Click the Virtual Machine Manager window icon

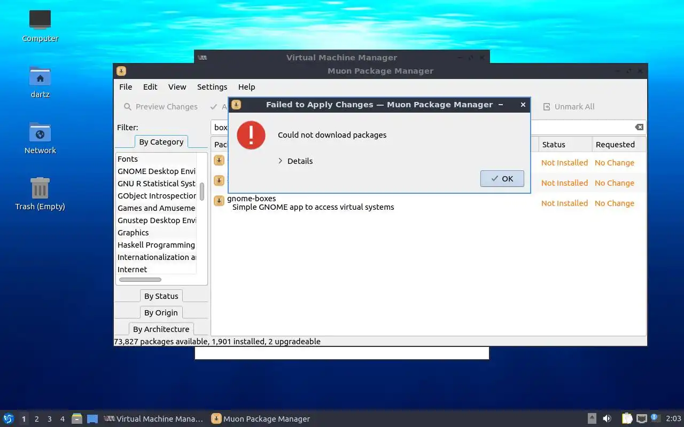click(x=202, y=58)
